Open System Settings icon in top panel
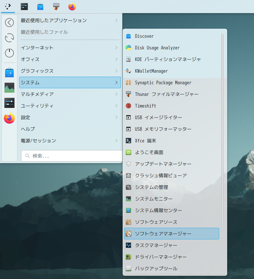 click(24, 7)
